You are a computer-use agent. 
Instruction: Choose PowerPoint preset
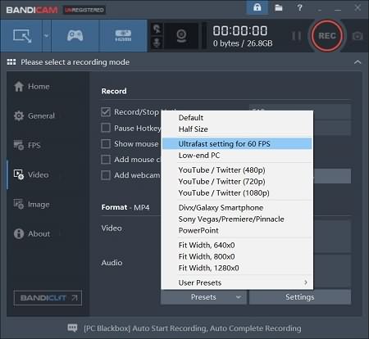tap(237, 231)
